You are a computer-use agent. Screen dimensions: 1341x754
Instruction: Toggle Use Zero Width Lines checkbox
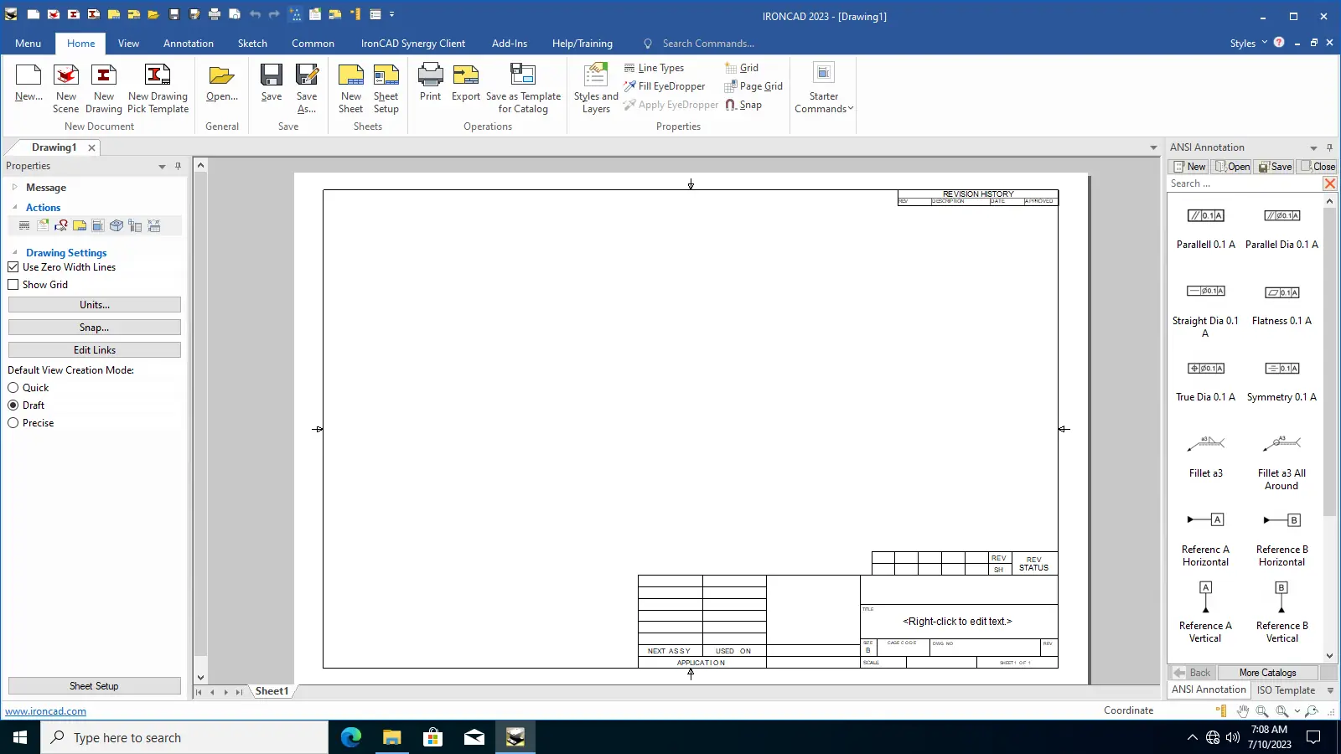pos(13,267)
